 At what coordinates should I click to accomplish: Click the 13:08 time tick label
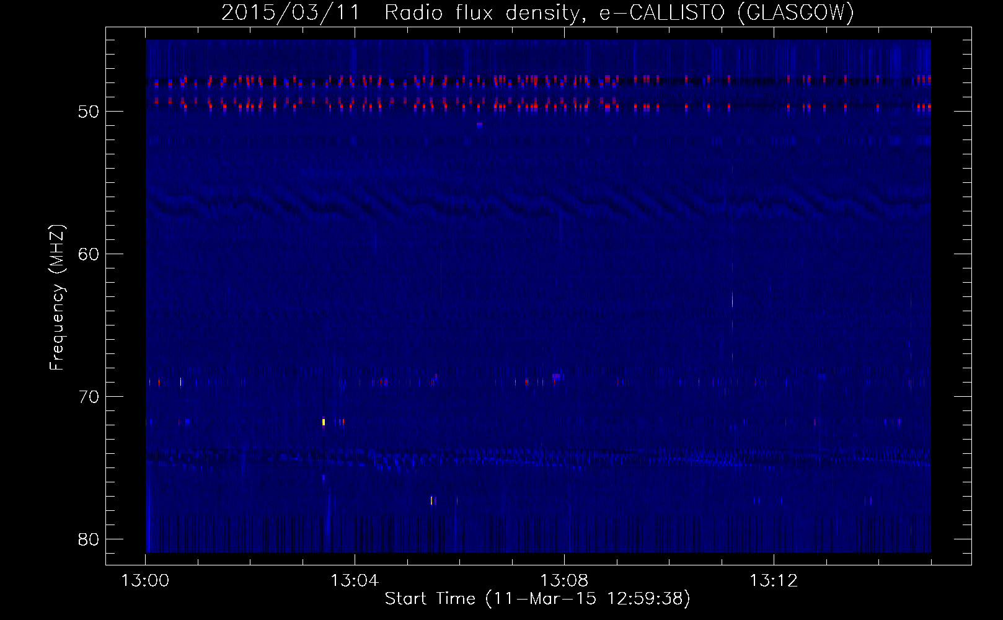coord(565,581)
